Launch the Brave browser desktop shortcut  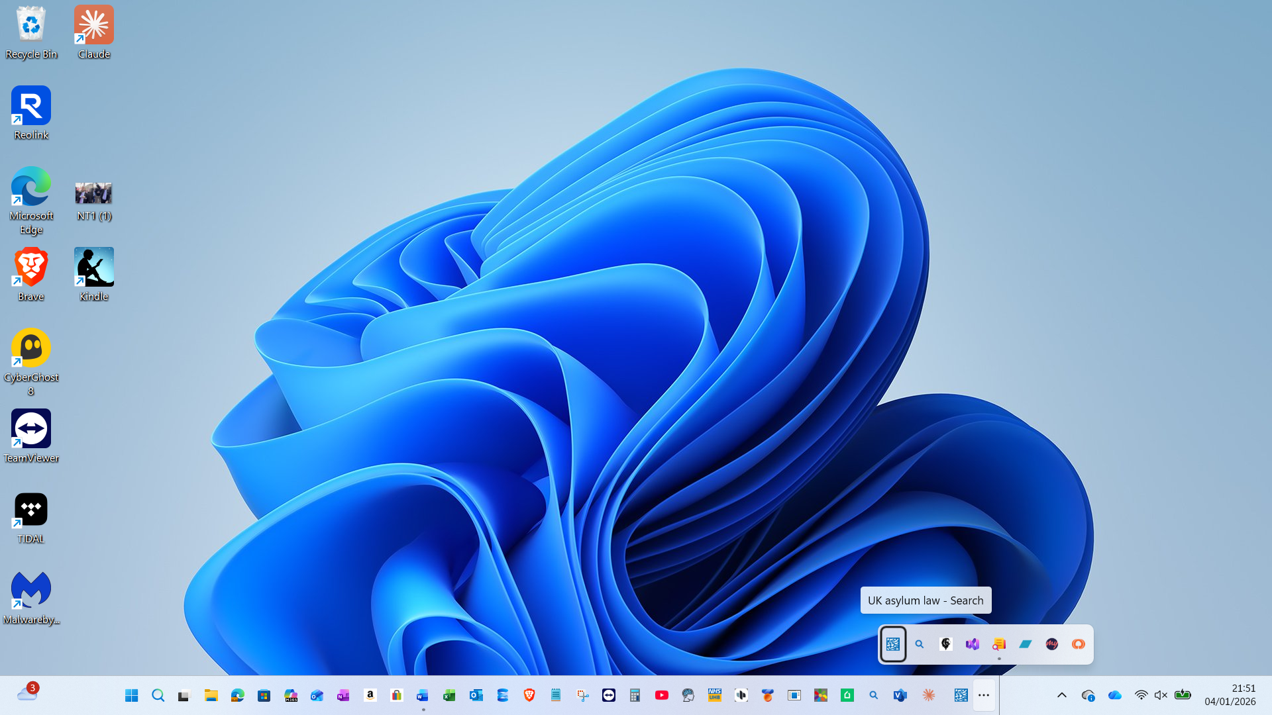point(31,267)
